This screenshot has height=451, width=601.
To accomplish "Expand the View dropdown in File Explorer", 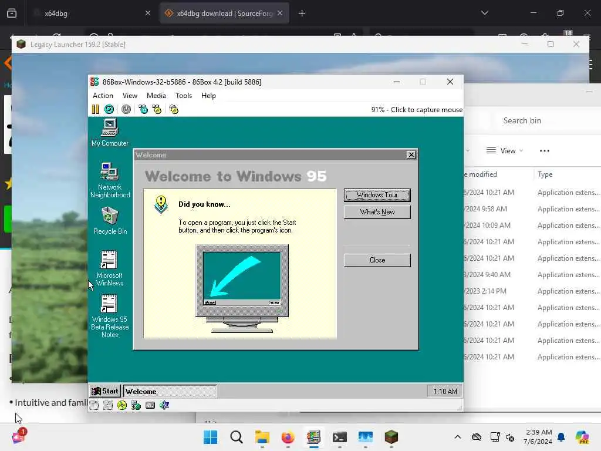I will pyautogui.click(x=504, y=151).
